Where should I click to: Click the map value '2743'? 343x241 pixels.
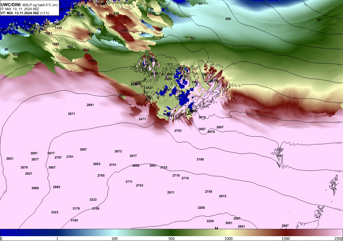140,185
